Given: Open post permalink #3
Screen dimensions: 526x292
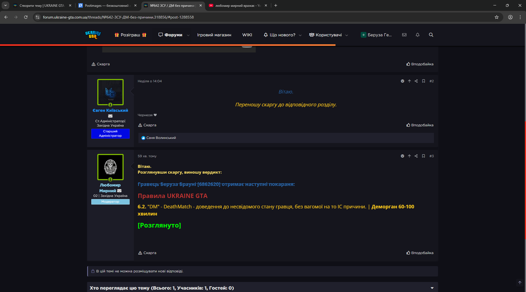Looking at the screenshot, I should click(431, 156).
